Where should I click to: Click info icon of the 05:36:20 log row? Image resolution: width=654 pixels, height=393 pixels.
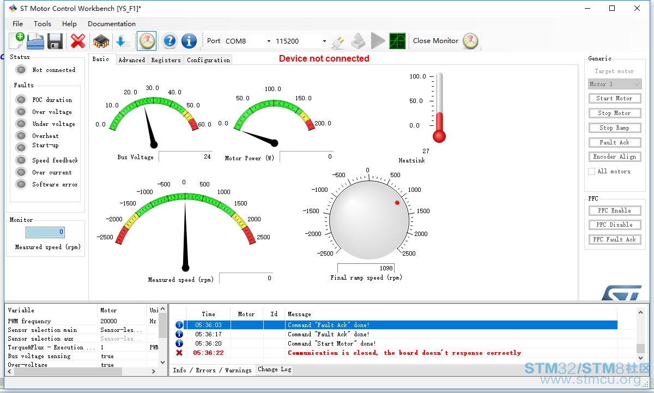pyautogui.click(x=179, y=343)
